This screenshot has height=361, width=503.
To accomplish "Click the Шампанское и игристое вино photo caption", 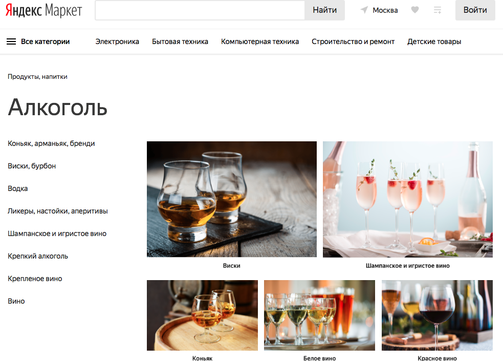I will (407, 266).
